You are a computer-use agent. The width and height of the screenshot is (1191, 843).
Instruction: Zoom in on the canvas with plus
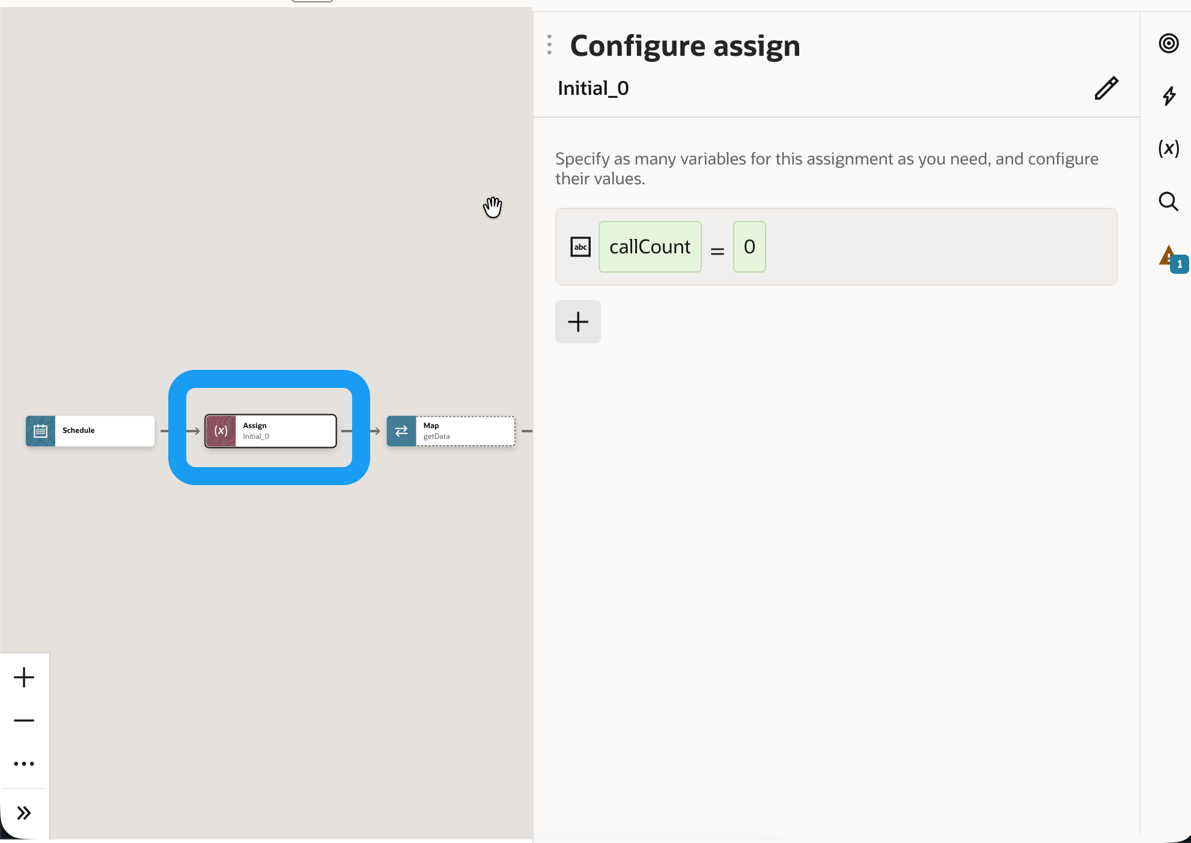point(24,677)
